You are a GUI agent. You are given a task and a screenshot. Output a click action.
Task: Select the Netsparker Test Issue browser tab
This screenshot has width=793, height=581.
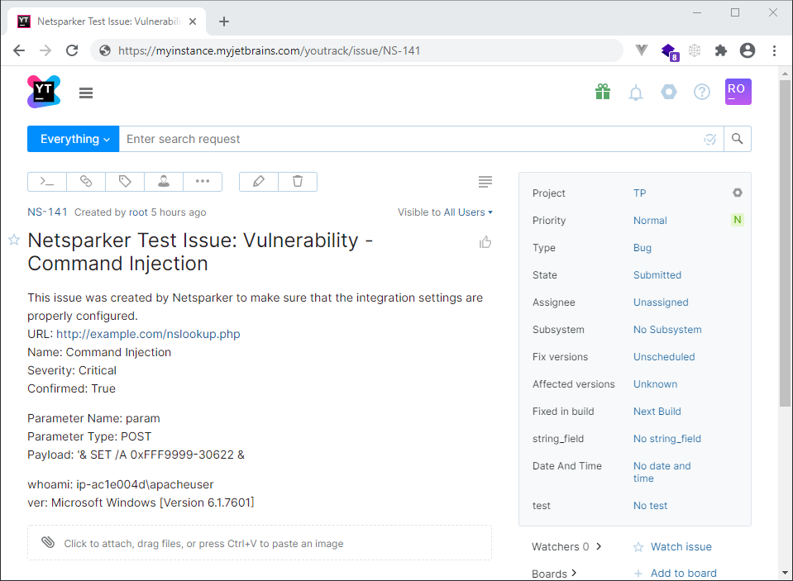[x=103, y=22]
